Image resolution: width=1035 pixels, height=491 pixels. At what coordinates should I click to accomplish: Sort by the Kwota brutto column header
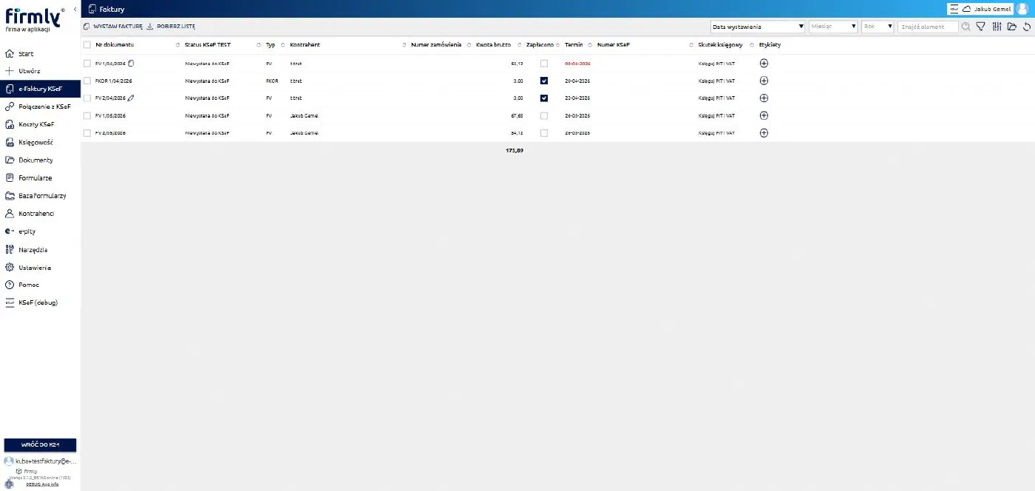pos(493,45)
